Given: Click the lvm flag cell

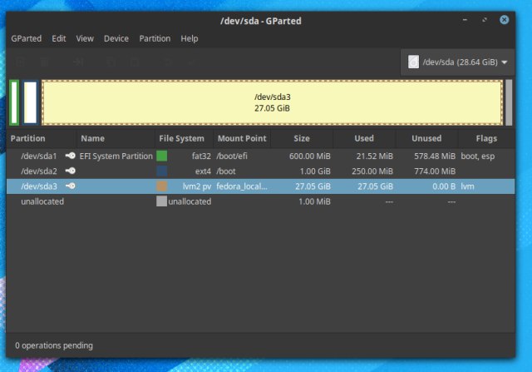Looking at the screenshot, I should pos(467,186).
